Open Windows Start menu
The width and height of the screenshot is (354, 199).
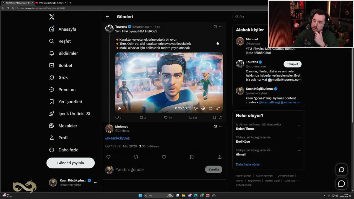(x=140, y=196)
